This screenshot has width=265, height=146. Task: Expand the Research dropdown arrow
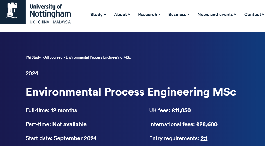tap(159, 15)
